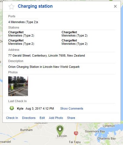The image size is (123, 145).
Task: Close the Charging station popup
Action: click(115, 6)
